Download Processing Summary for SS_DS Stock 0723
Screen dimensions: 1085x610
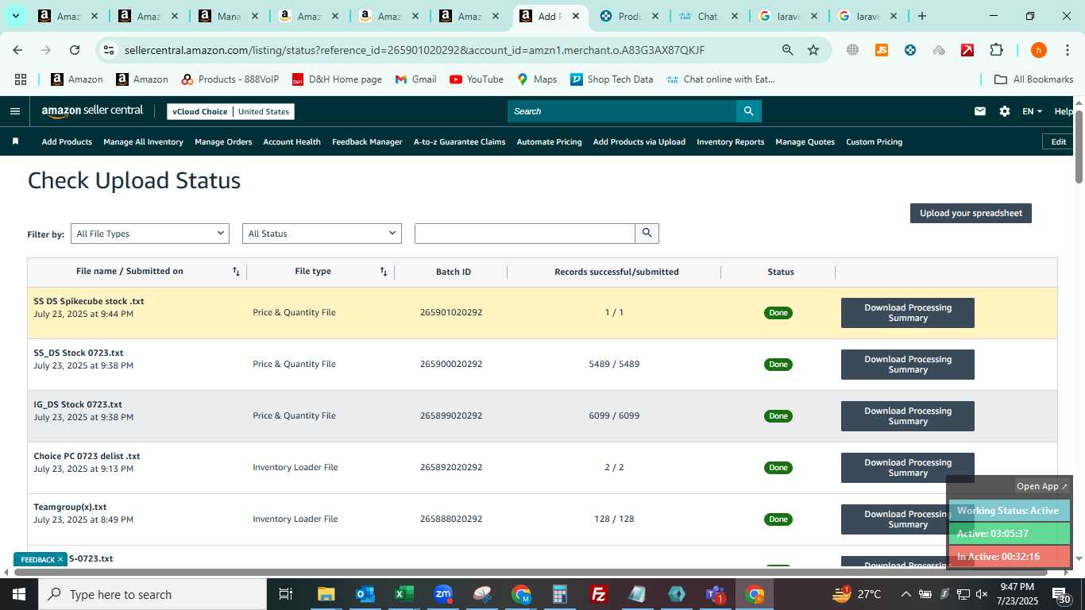coord(908,365)
